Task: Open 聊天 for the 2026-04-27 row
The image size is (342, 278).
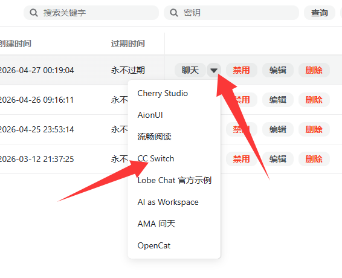Action: point(190,70)
